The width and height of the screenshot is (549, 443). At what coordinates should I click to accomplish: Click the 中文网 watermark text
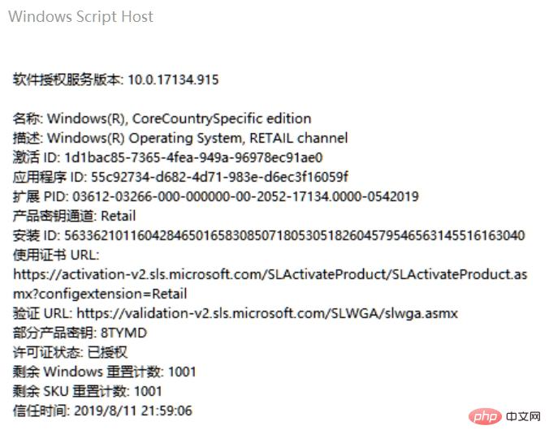click(523, 416)
